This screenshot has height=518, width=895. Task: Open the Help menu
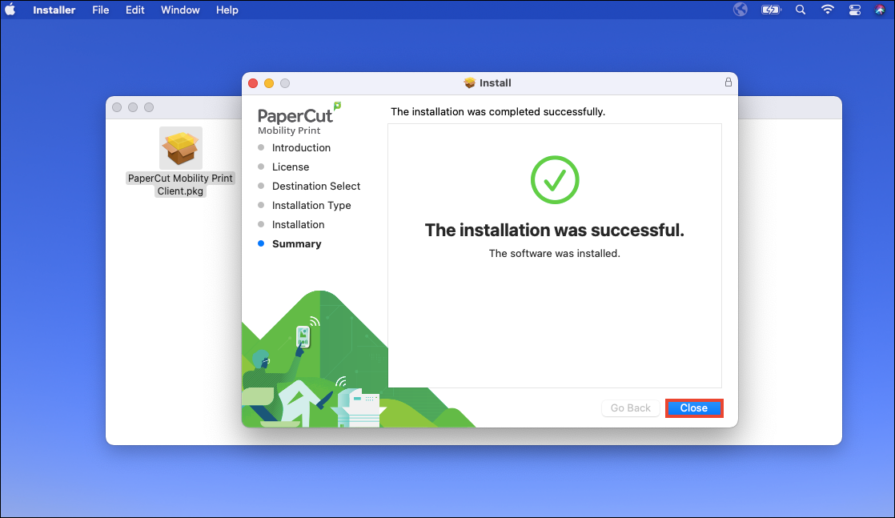click(x=227, y=10)
